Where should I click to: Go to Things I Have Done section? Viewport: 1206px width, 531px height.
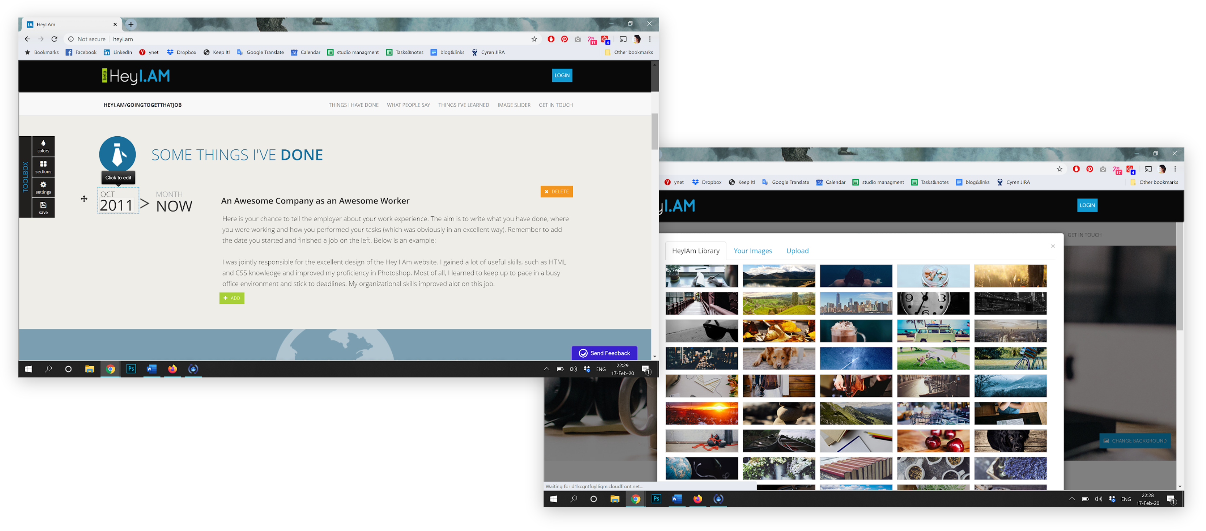tap(354, 105)
